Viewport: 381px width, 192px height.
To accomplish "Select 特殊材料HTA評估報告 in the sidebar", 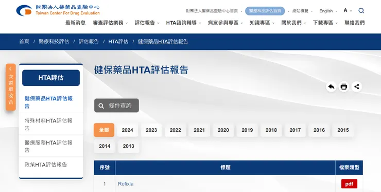I will click(48, 124).
